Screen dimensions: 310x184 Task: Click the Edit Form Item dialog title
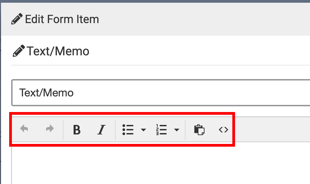(x=62, y=19)
